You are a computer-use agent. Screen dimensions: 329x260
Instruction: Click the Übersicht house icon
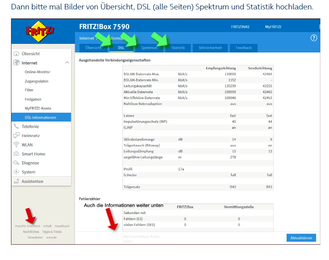pos(16,54)
